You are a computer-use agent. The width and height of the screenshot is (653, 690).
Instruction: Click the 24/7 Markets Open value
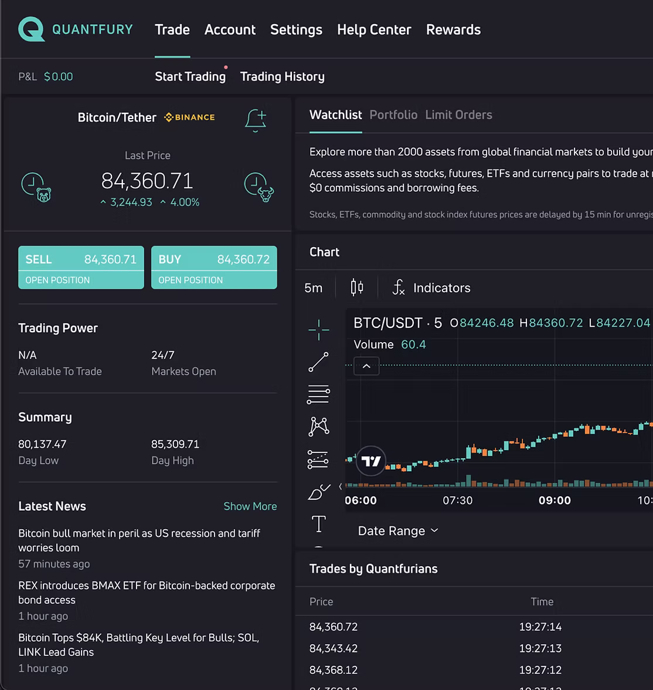pyautogui.click(x=163, y=355)
